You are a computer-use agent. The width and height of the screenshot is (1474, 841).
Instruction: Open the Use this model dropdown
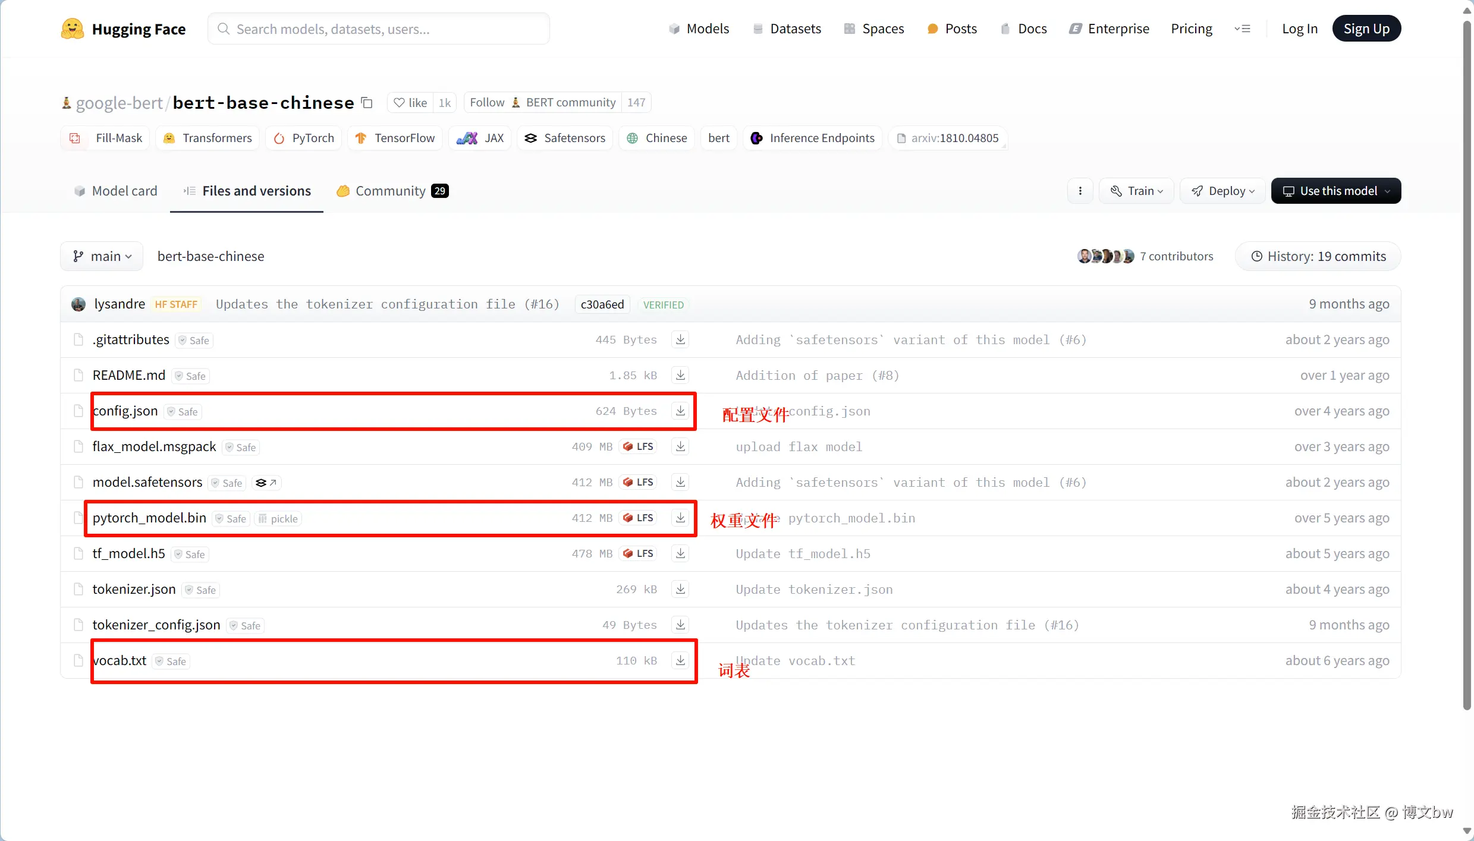(1335, 191)
